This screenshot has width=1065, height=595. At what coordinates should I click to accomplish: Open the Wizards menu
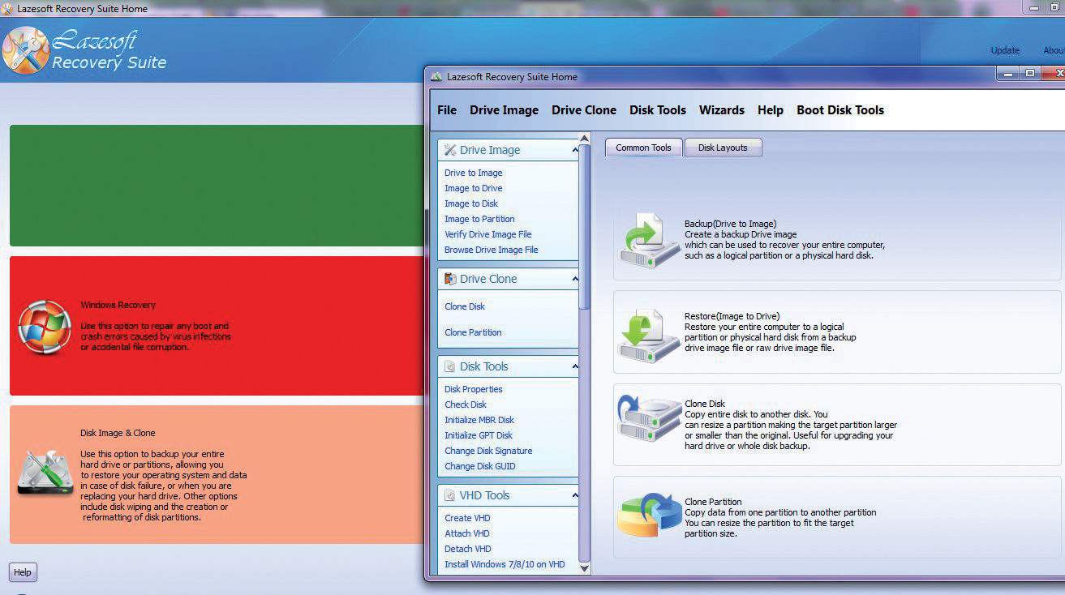coord(722,110)
